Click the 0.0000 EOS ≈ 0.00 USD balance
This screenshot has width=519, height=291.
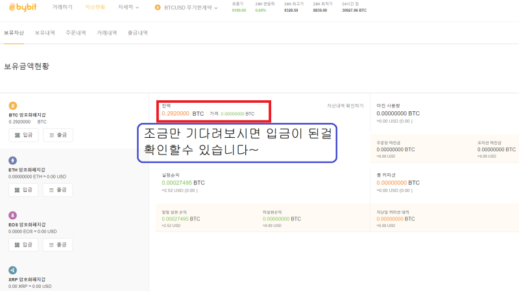point(33,232)
